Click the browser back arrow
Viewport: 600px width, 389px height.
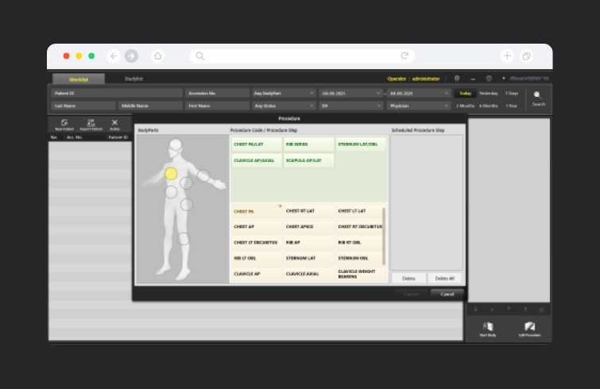114,56
